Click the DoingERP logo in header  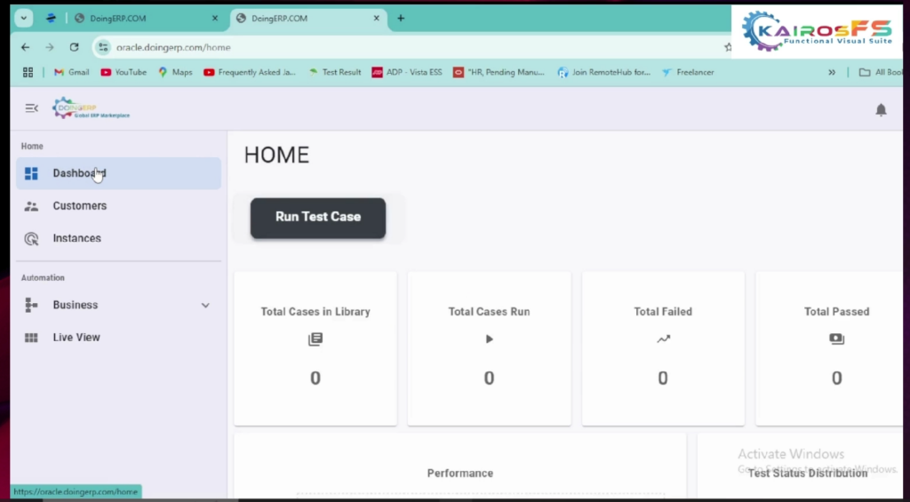pos(91,108)
